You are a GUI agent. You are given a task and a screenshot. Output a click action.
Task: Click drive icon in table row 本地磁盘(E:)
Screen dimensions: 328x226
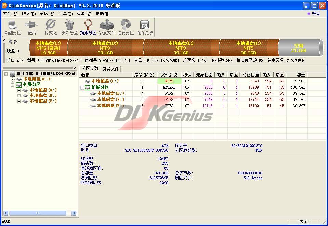click(x=93, y=100)
